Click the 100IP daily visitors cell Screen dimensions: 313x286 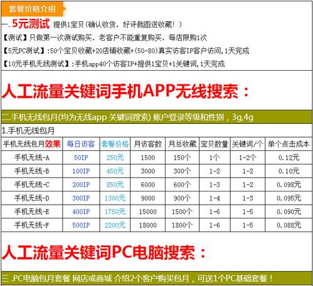81,171
